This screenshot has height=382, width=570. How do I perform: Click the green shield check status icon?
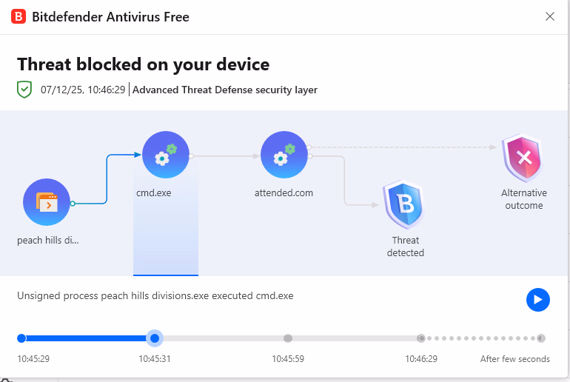[25, 90]
